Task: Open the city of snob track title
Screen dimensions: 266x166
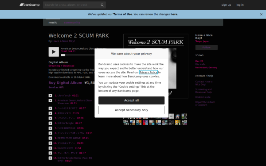Action: tap(64, 96)
